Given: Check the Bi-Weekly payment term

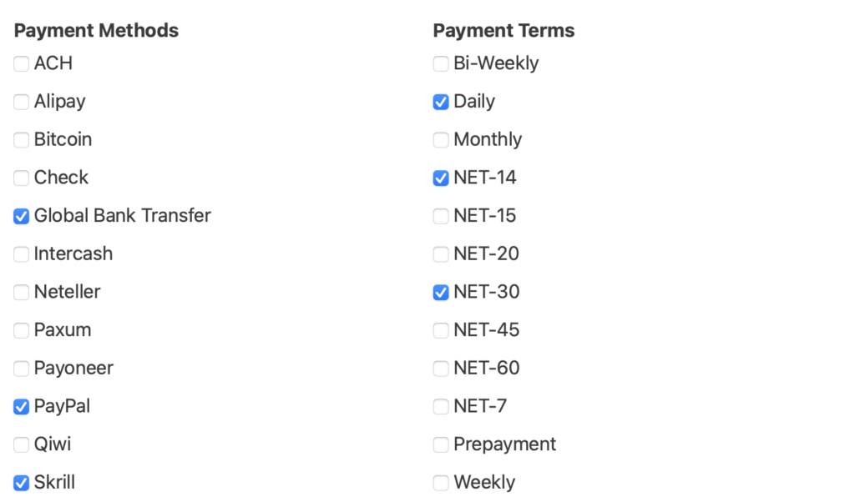Looking at the screenshot, I should click(441, 64).
